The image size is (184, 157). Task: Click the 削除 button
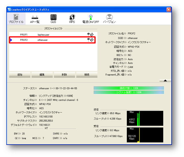point(64,75)
